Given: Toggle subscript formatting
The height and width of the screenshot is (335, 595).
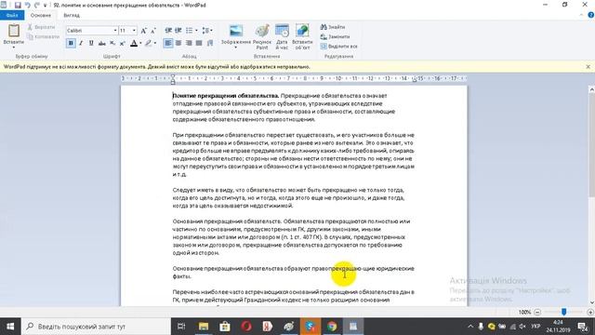Looking at the screenshot, I should (x=112, y=44).
